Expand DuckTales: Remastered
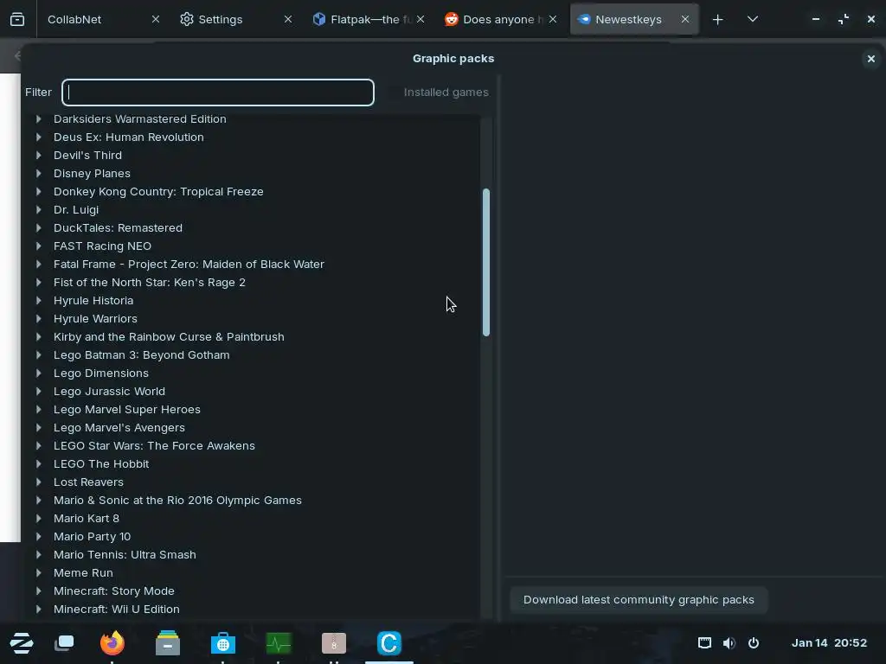 tap(38, 228)
